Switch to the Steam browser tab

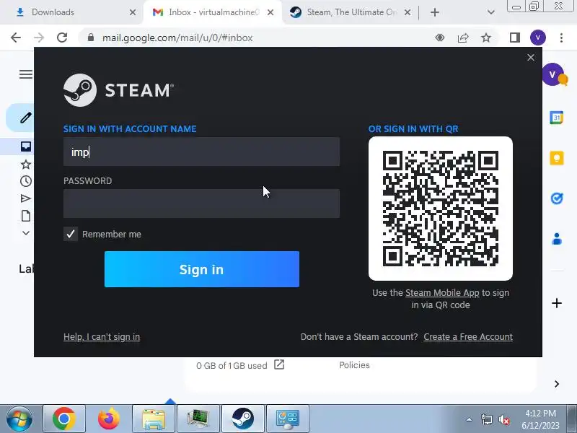(350, 12)
